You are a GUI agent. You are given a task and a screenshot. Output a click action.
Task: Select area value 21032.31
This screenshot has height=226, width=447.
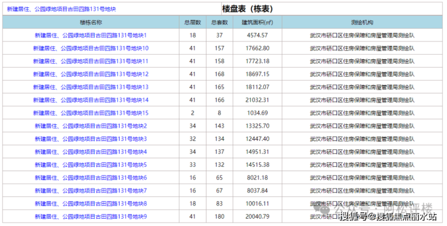pos(257,100)
